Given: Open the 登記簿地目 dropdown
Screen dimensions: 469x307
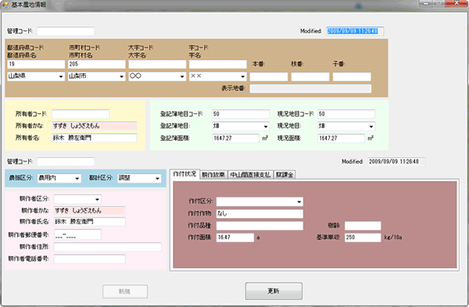Looking at the screenshot, I should coord(266,127).
